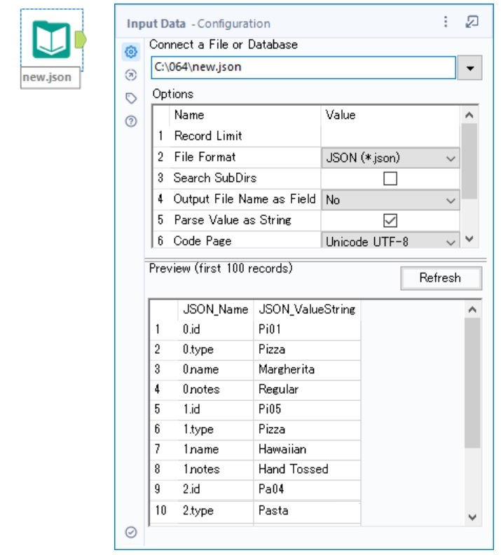501x555 pixels.
Task: Select the Margherita value cell
Action: [x=307, y=369]
